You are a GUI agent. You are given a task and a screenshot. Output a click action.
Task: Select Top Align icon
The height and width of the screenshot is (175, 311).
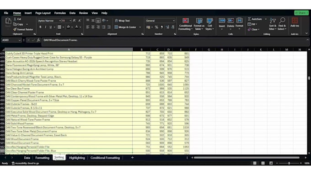coord(88,21)
